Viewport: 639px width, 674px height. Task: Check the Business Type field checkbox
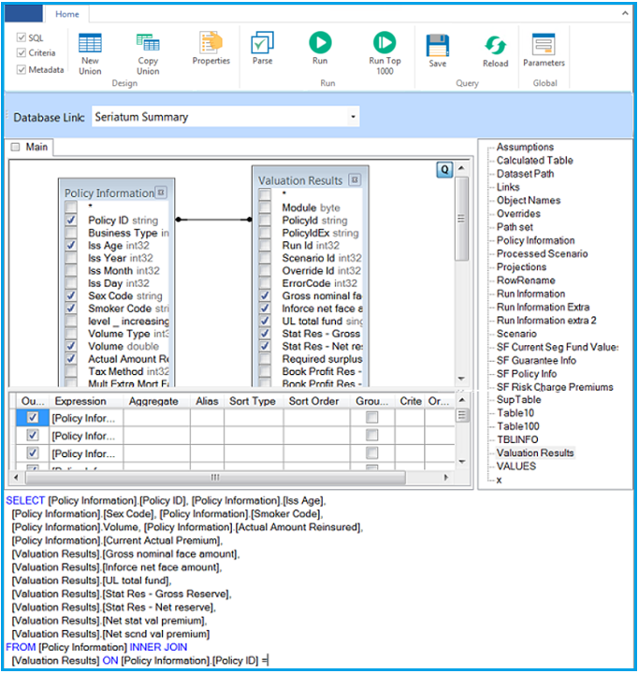pyautogui.click(x=71, y=233)
